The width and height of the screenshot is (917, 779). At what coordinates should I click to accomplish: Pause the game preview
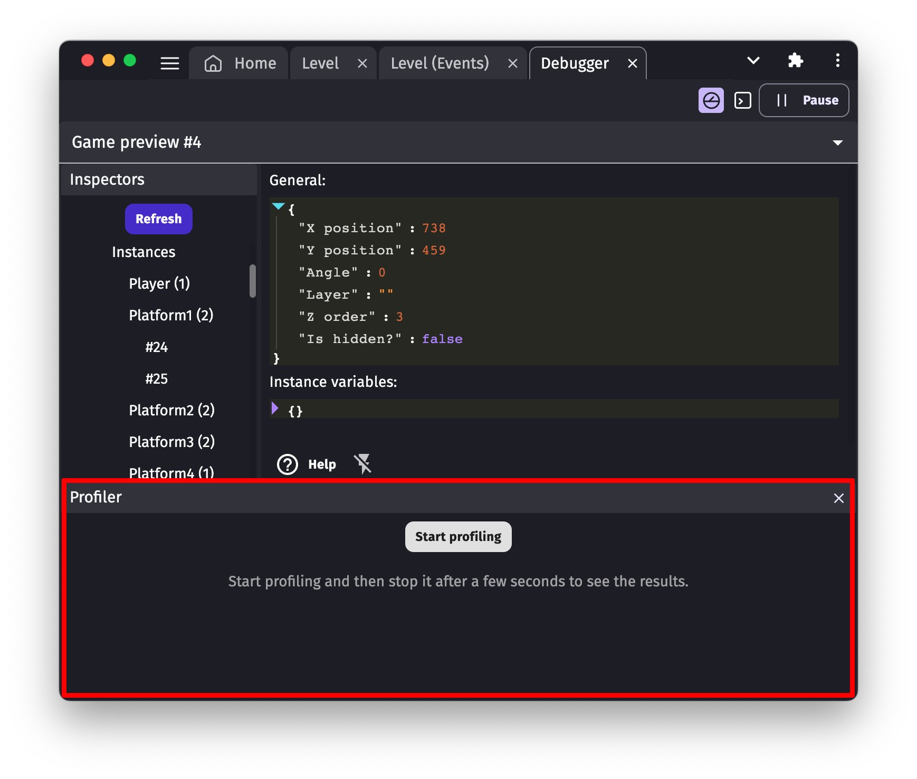[x=804, y=100]
